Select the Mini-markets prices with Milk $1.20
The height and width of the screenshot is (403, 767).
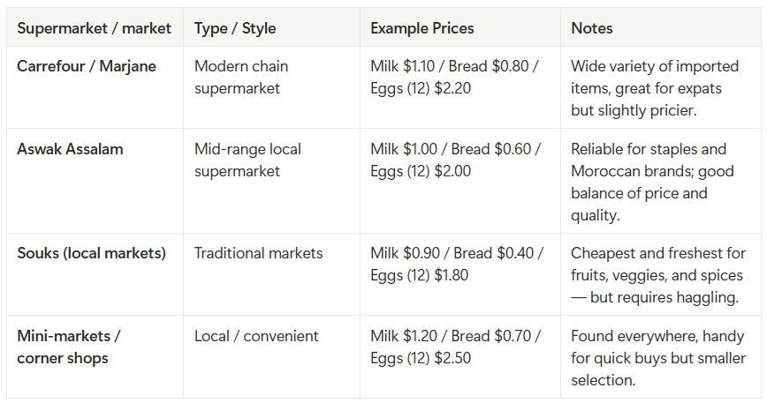(x=456, y=347)
